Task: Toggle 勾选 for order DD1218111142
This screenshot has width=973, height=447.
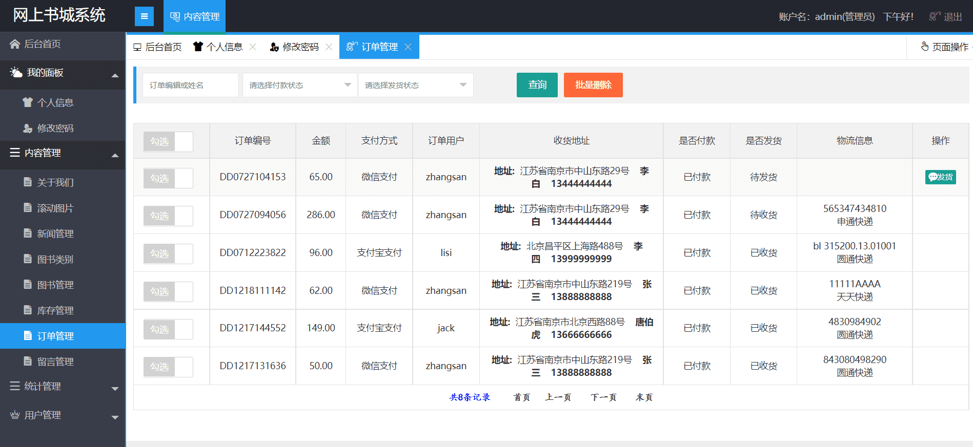Action: (x=168, y=291)
